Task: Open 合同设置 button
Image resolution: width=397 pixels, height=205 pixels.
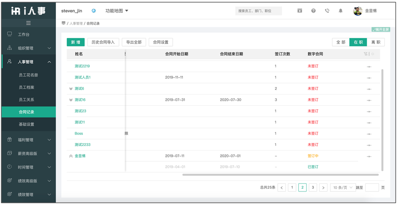Action: [161, 42]
